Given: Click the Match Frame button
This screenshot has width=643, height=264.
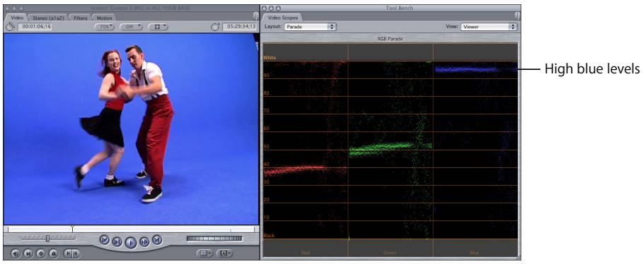Looking at the screenshot, I should tap(16, 253).
